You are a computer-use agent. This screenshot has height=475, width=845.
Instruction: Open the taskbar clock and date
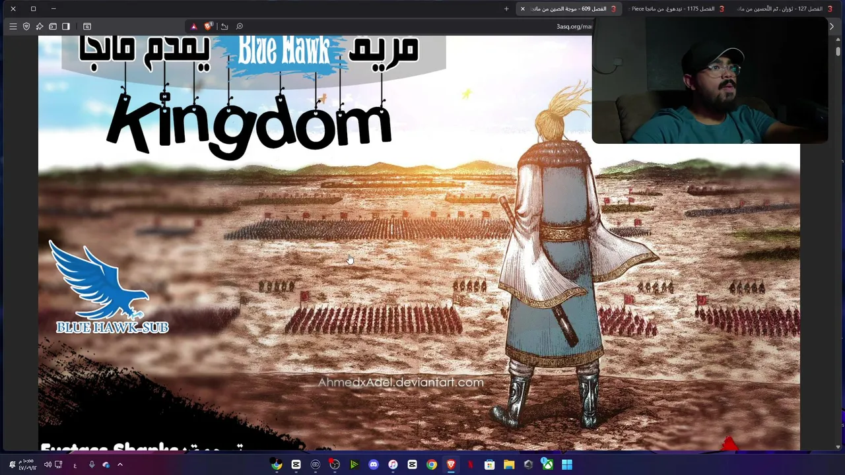coord(27,464)
